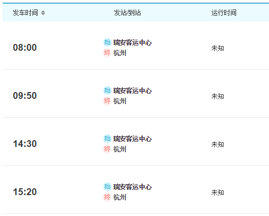The width and height of the screenshot is (269, 216).
Task: Open 瑞安客运中心 station in the 15:20 row
Action: point(132,187)
